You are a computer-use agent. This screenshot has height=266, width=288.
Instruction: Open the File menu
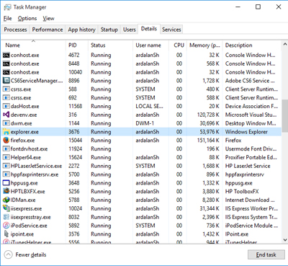click(x=8, y=19)
